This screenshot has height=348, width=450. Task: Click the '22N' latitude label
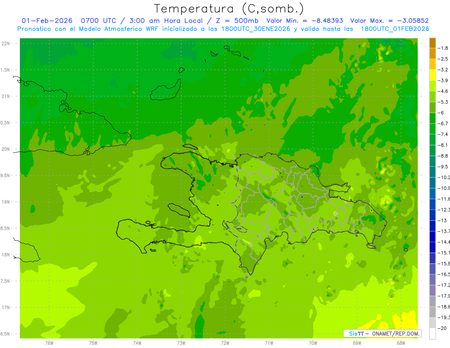[6, 44]
